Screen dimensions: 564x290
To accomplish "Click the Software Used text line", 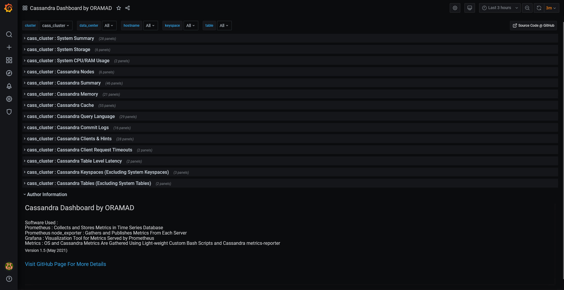I will [41, 222].
